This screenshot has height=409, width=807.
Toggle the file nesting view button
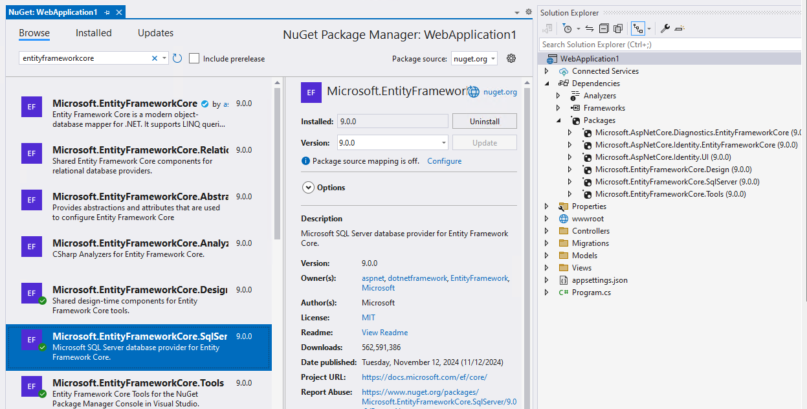click(637, 28)
